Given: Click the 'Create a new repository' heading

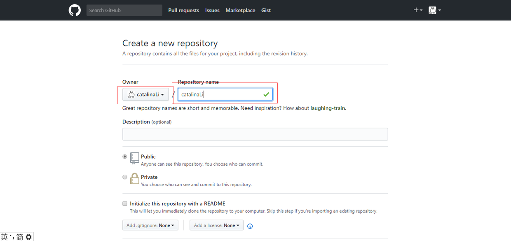Looking at the screenshot, I should [170, 43].
